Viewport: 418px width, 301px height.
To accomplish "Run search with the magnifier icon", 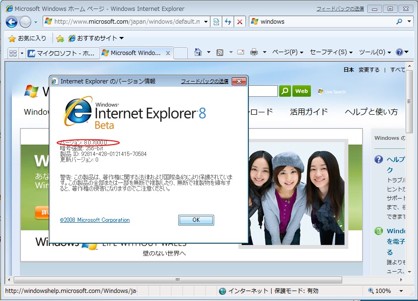I will pyautogui.click(x=399, y=22).
